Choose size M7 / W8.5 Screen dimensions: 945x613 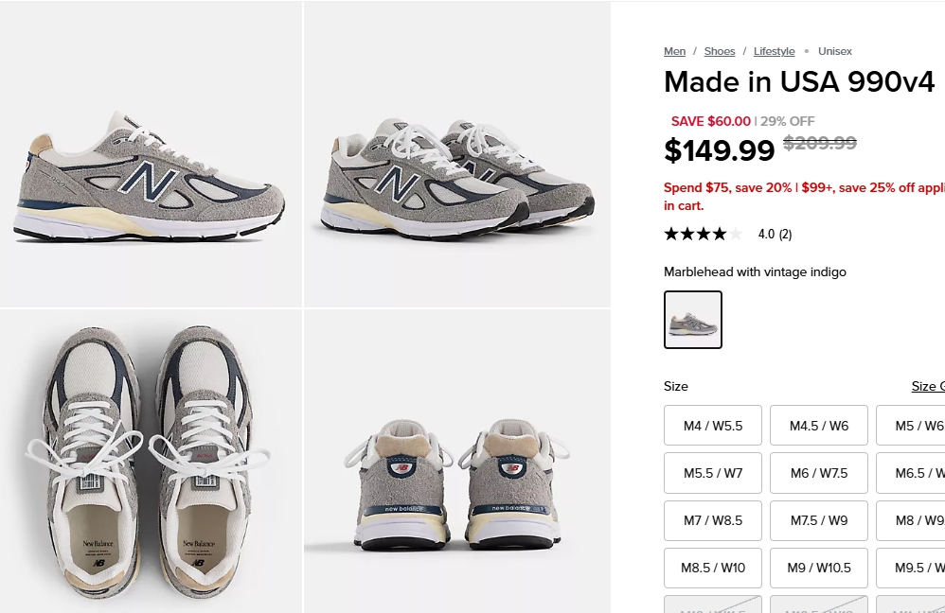pyautogui.click(x=713, y=520)
